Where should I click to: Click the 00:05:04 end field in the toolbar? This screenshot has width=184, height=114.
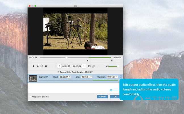coord(77,66)
